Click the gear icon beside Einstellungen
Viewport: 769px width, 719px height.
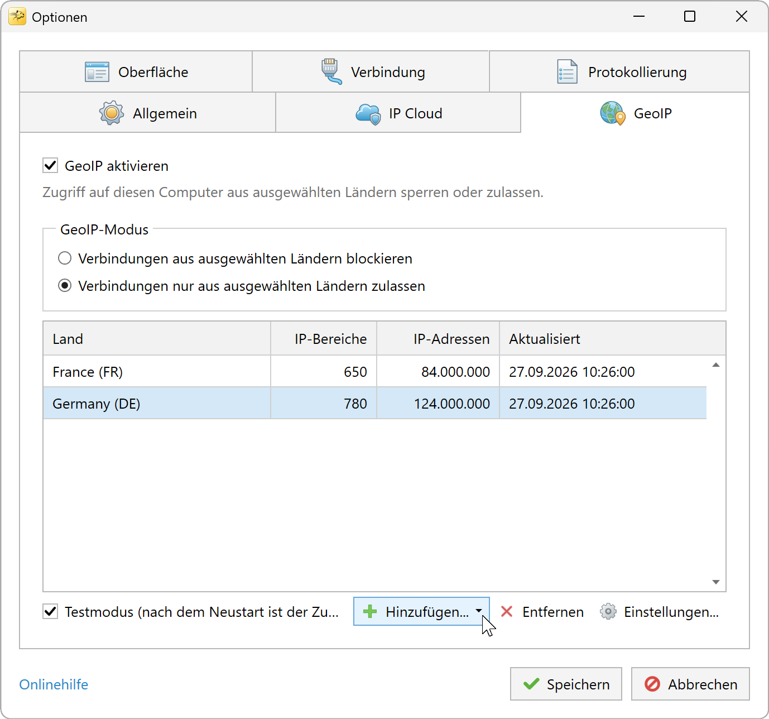(608, 612)
